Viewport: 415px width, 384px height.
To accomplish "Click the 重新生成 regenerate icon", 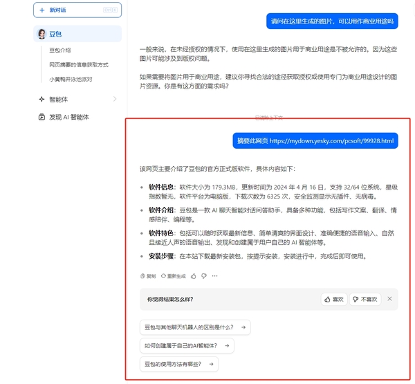I will tap(164, 276).
